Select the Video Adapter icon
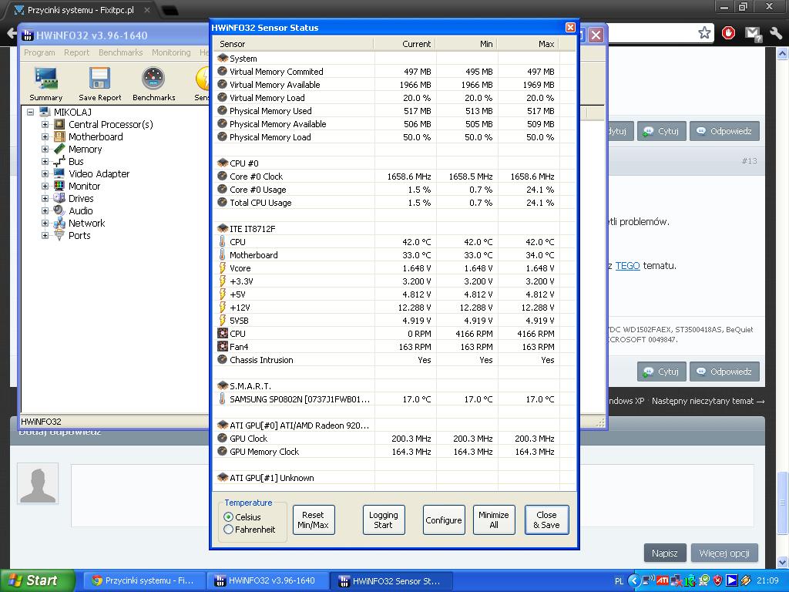This screenshot has width=789, height=592. click(x=59, y=173)
